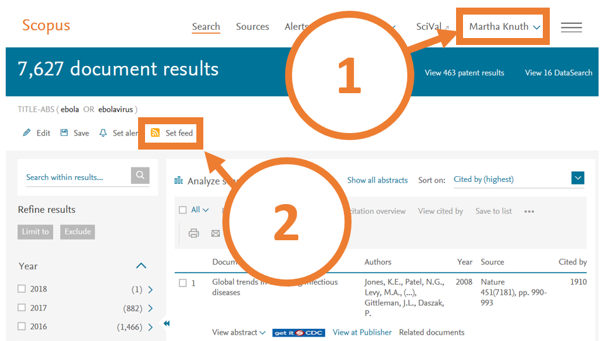Tick the 2017 year checkbox

(22, 307)
